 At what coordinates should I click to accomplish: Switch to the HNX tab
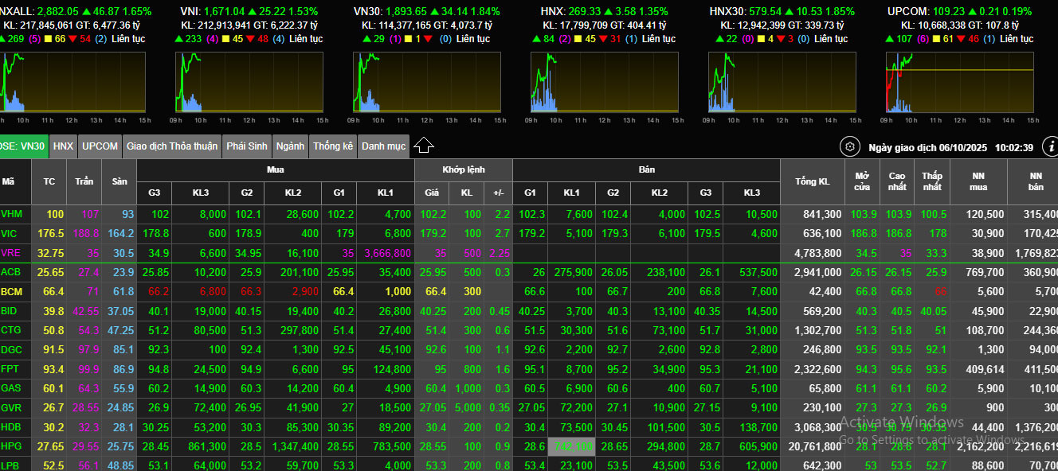pyautogui.click(x=63, y=146)
